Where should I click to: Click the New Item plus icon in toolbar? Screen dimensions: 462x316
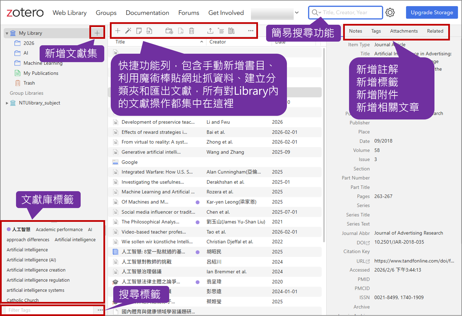(x=118, y=31)
